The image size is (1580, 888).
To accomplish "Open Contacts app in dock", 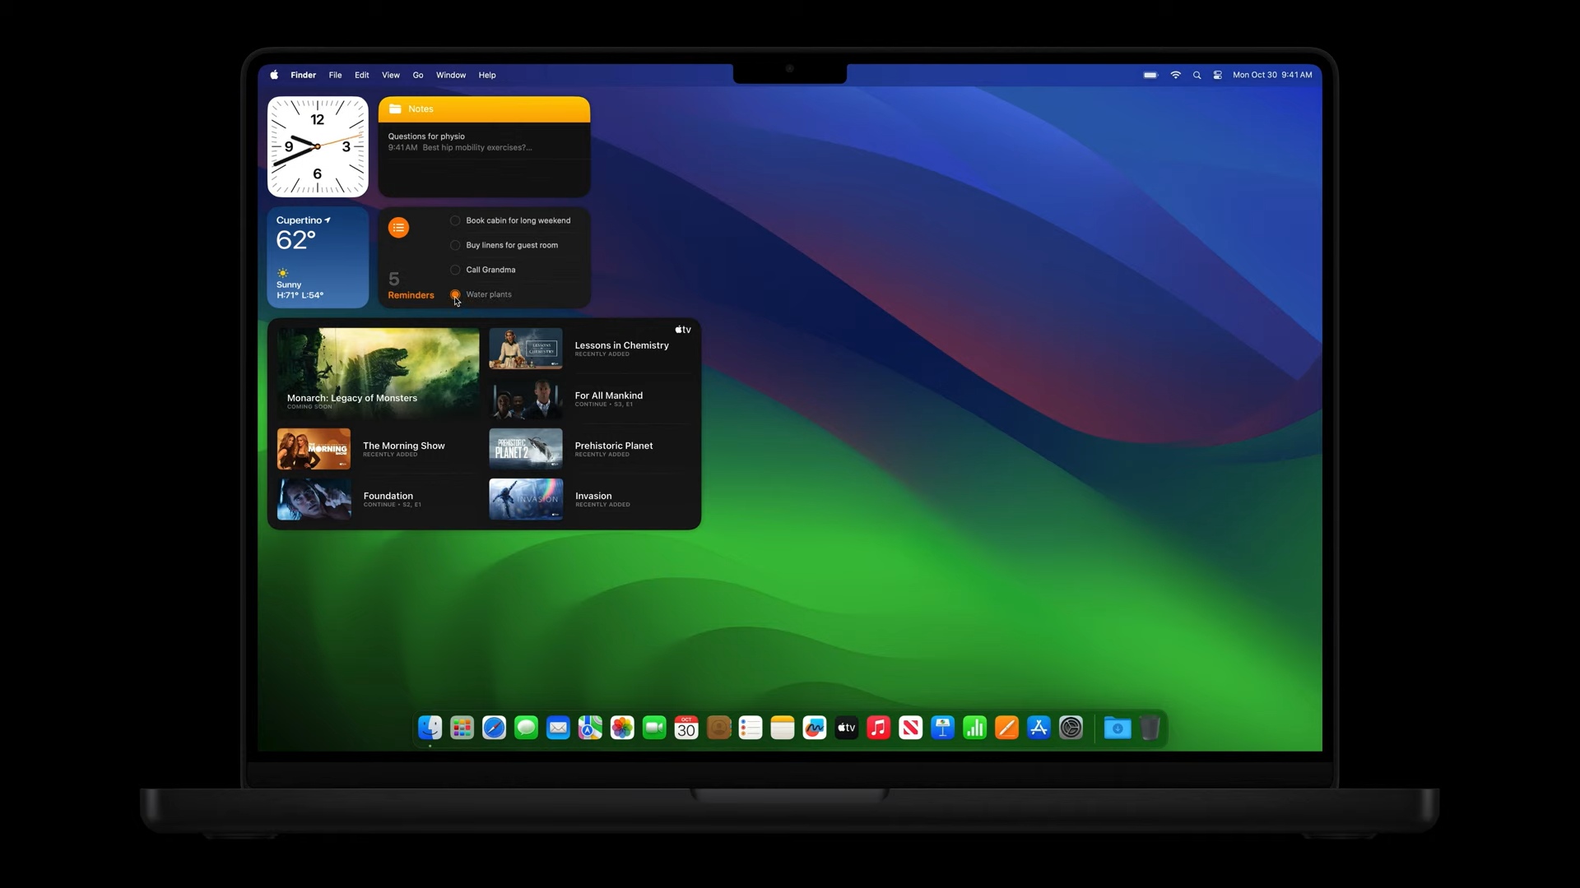I will [718, 728].
